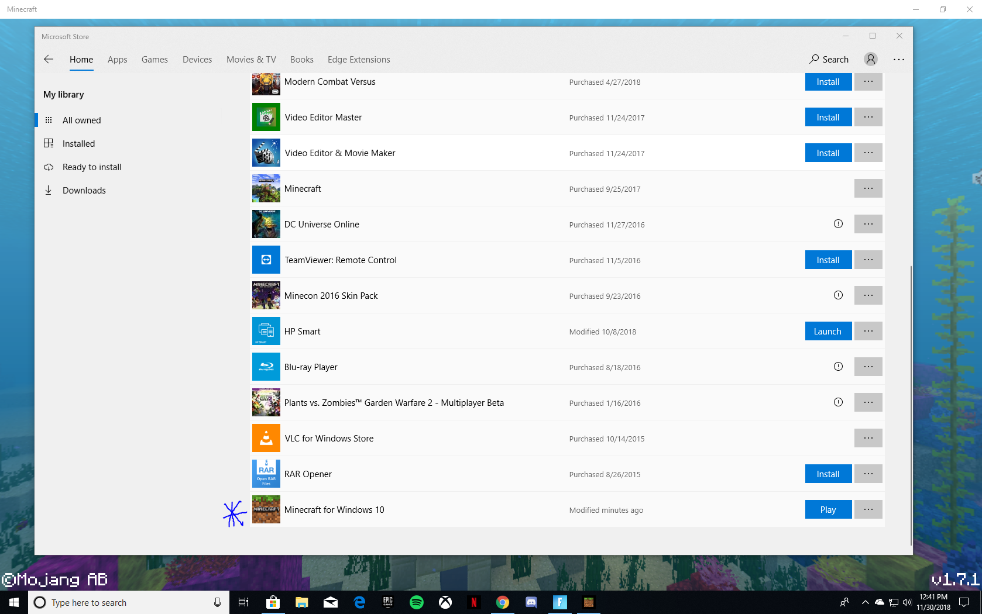Image resolution: width=982 pixels, height=614 pixels.
Task: Open more options for Minecraft for Windows 10
Action: (x=868, y=509)
